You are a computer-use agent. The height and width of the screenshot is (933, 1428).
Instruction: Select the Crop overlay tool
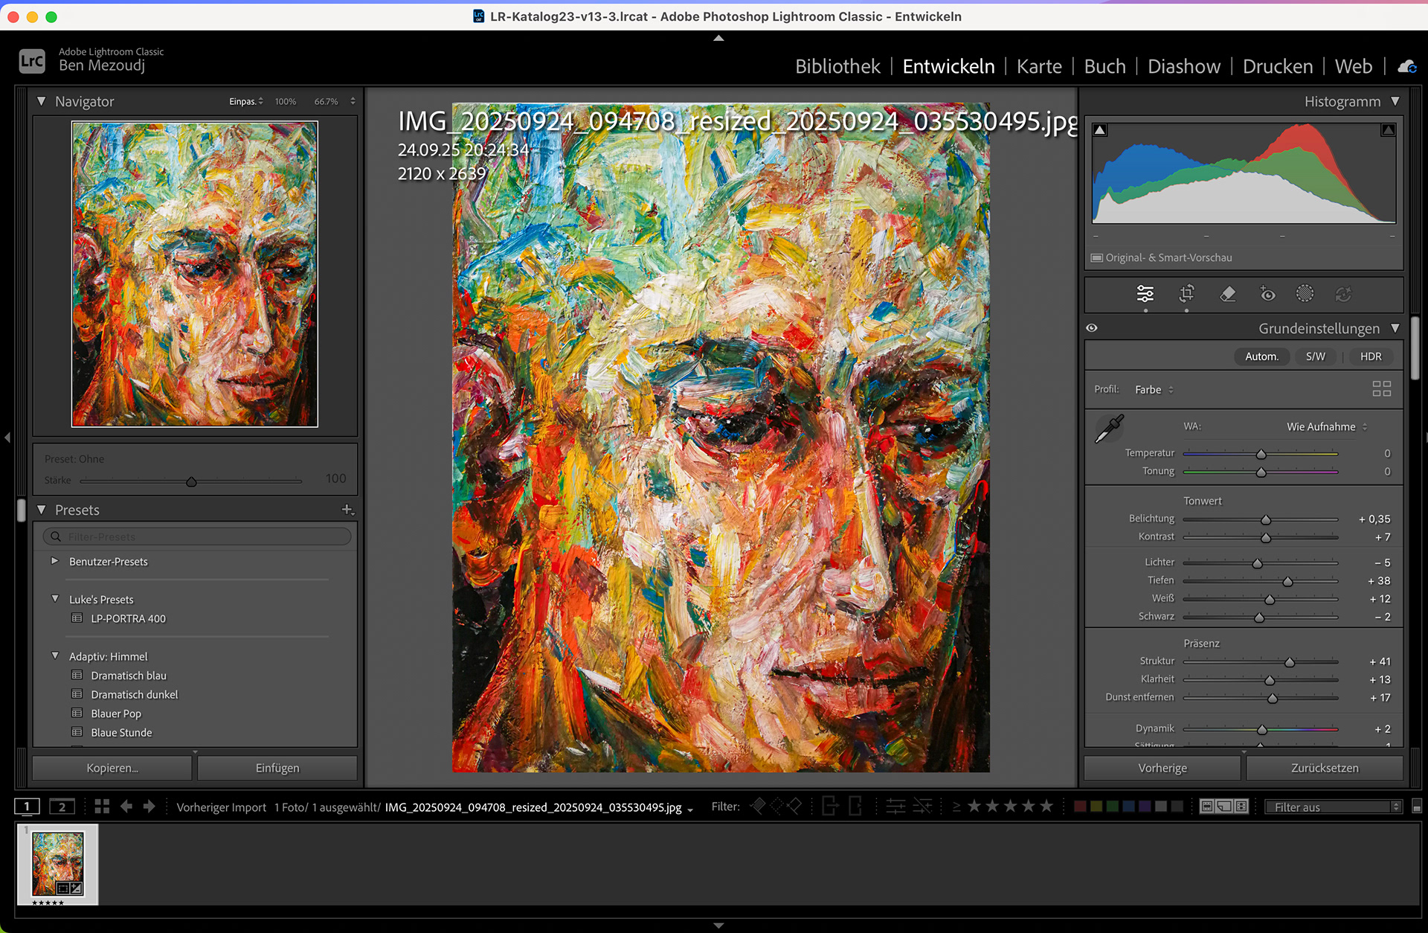[x=1186, y=294]
